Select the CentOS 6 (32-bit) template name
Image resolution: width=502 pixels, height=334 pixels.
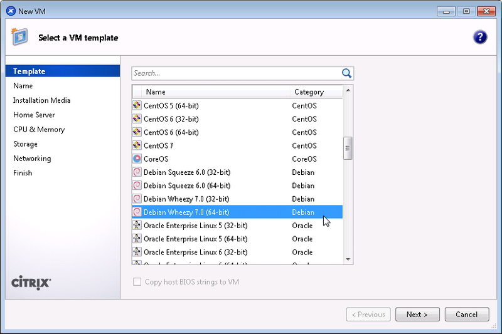click(x=171, y=119)
